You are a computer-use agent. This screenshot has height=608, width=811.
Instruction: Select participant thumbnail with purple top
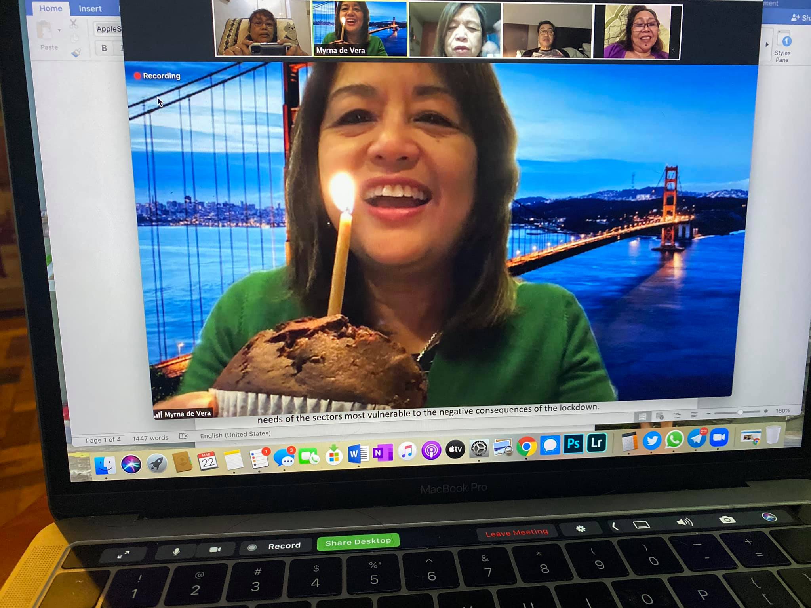pyautogui.click(x=638, y=31)
